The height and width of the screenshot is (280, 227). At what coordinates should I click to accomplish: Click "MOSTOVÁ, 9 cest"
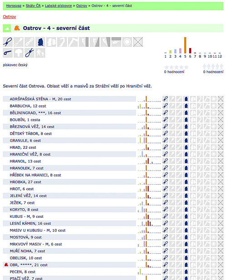pyautogui.click(x=26, y=237)
